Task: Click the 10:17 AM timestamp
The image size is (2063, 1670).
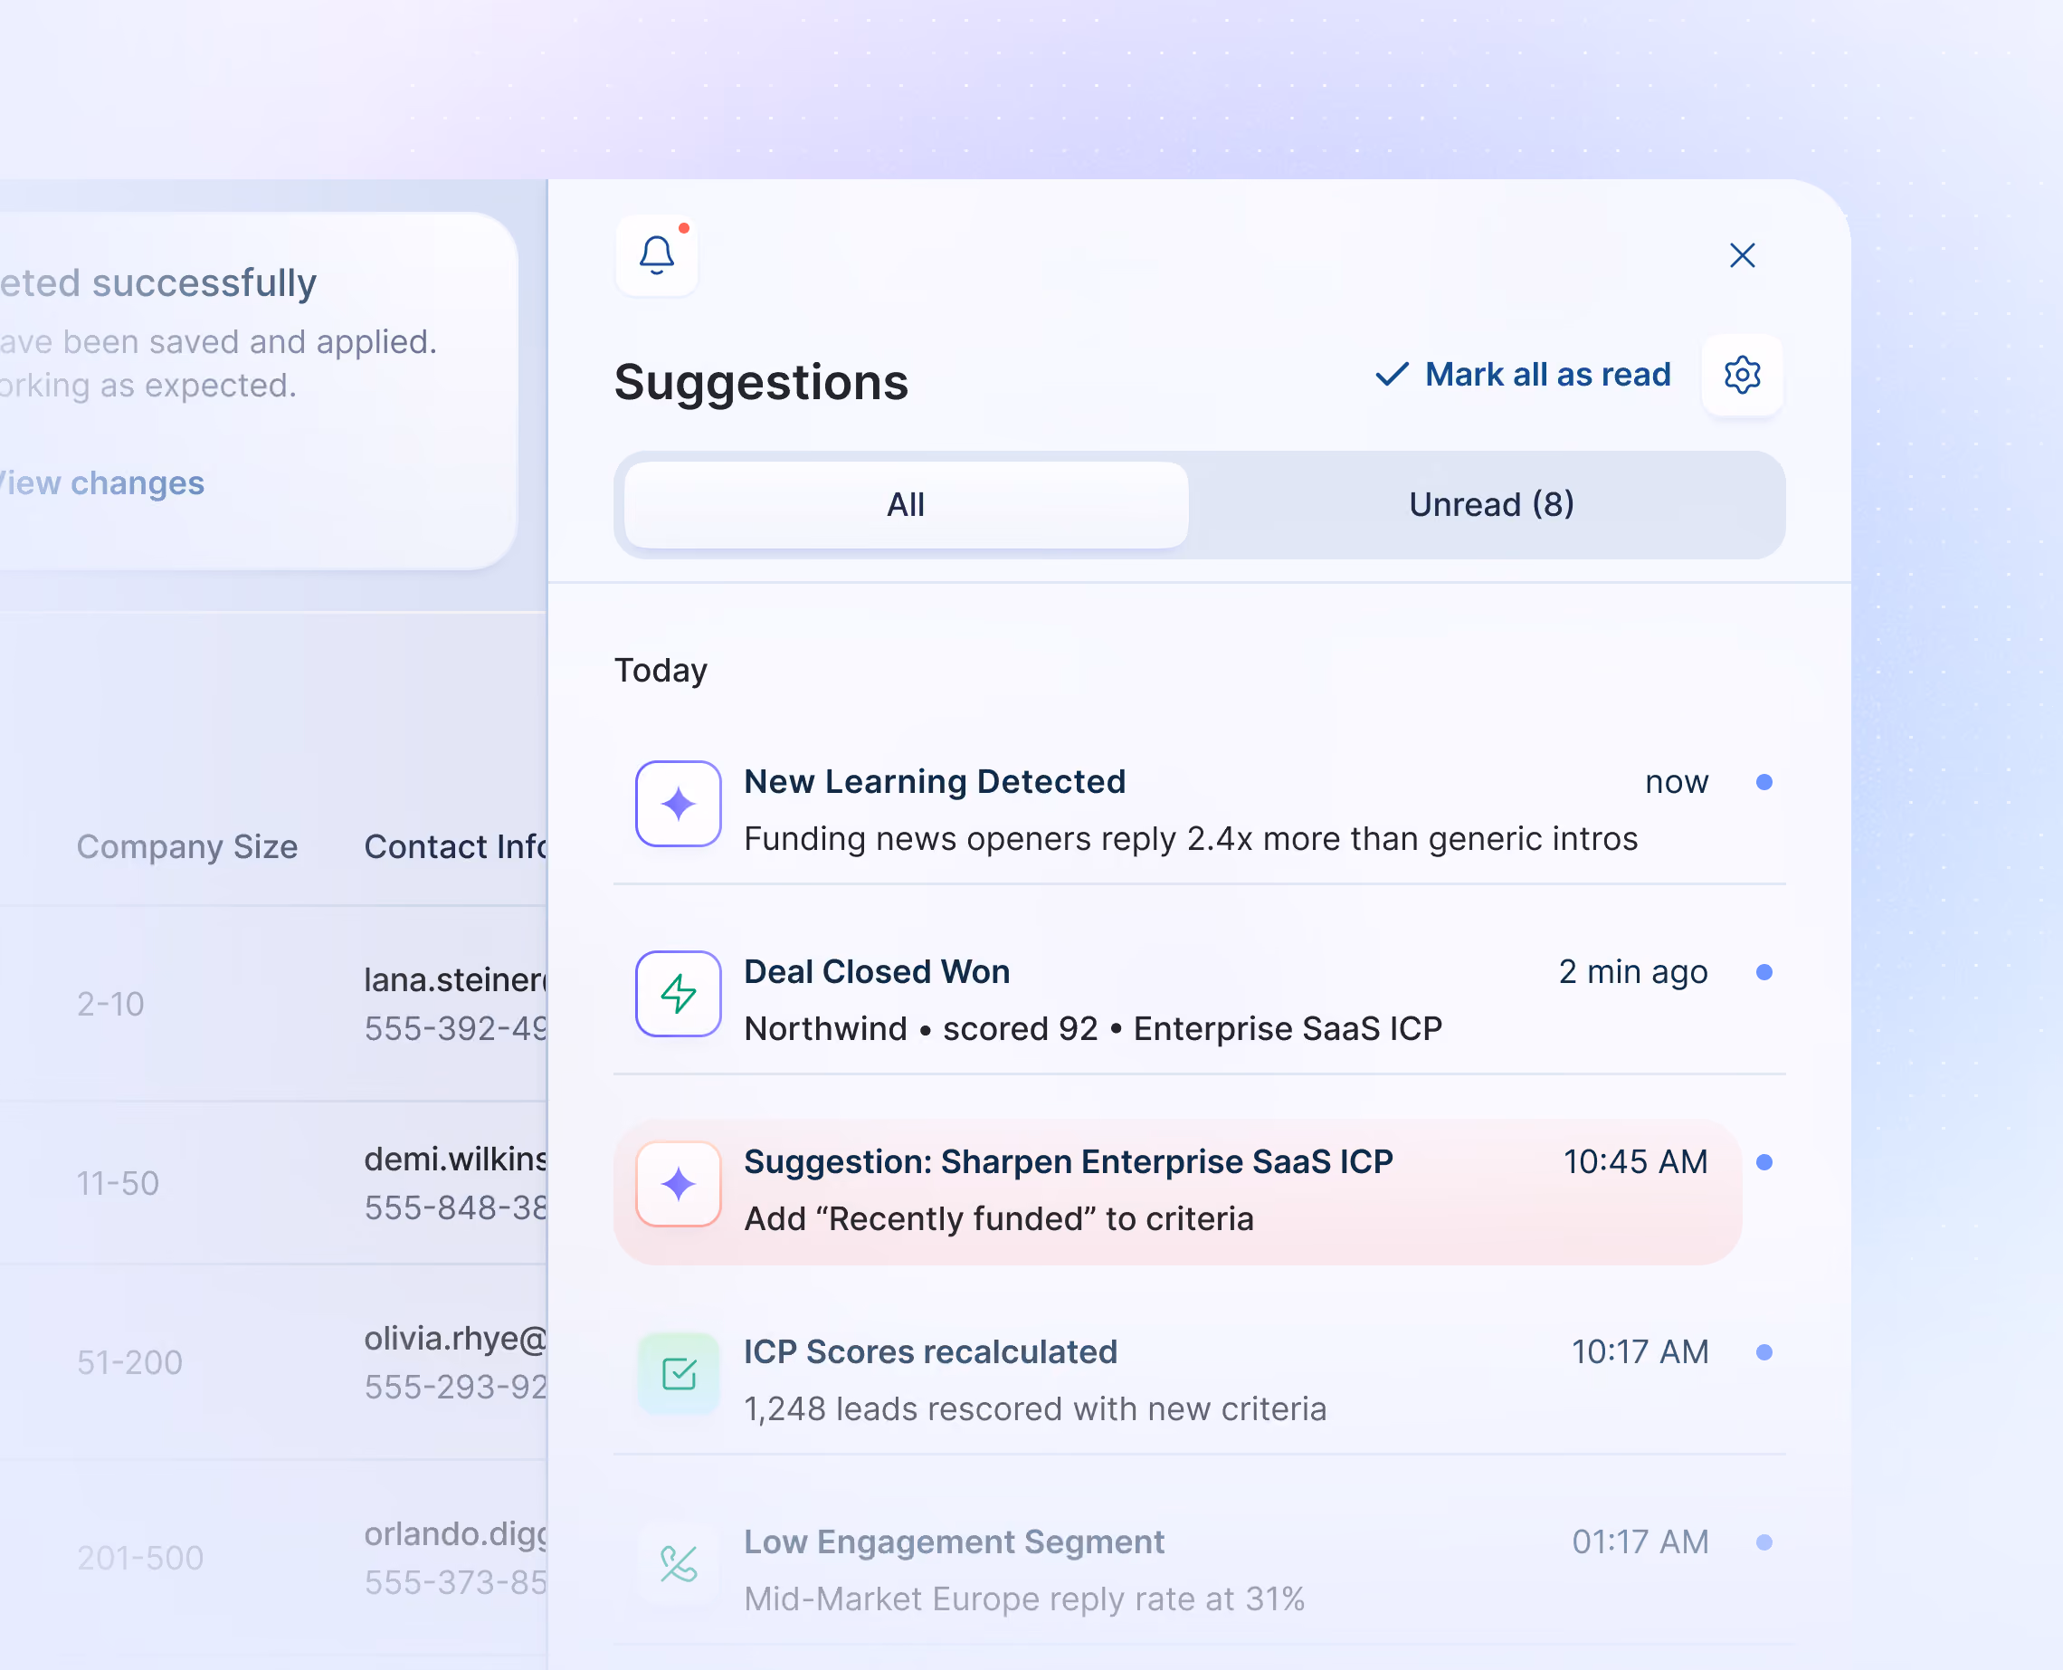Action: pyautogui.click(x=1640, y=1351)
